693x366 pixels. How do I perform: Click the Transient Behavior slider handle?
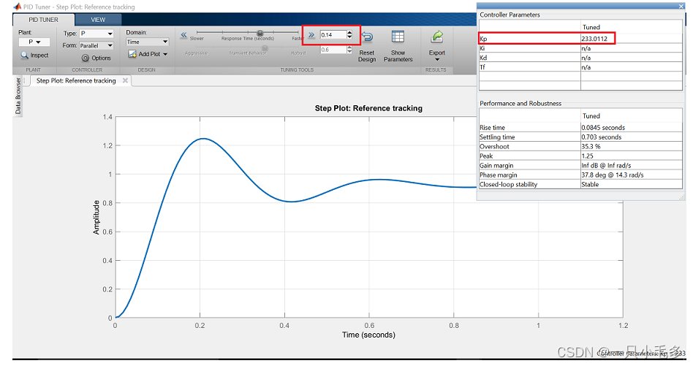pyautogui.click(x=265, y=47)
